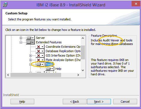
Task: Go back with the < Back button
Action: [x=75, y=102]
